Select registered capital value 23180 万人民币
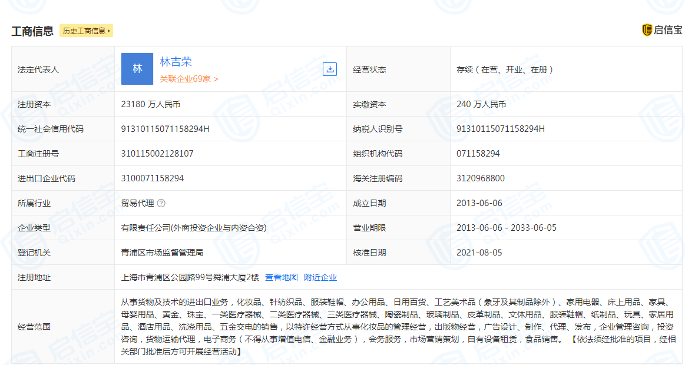The height and width of the screenshot is (365, 685). [151, 104]
